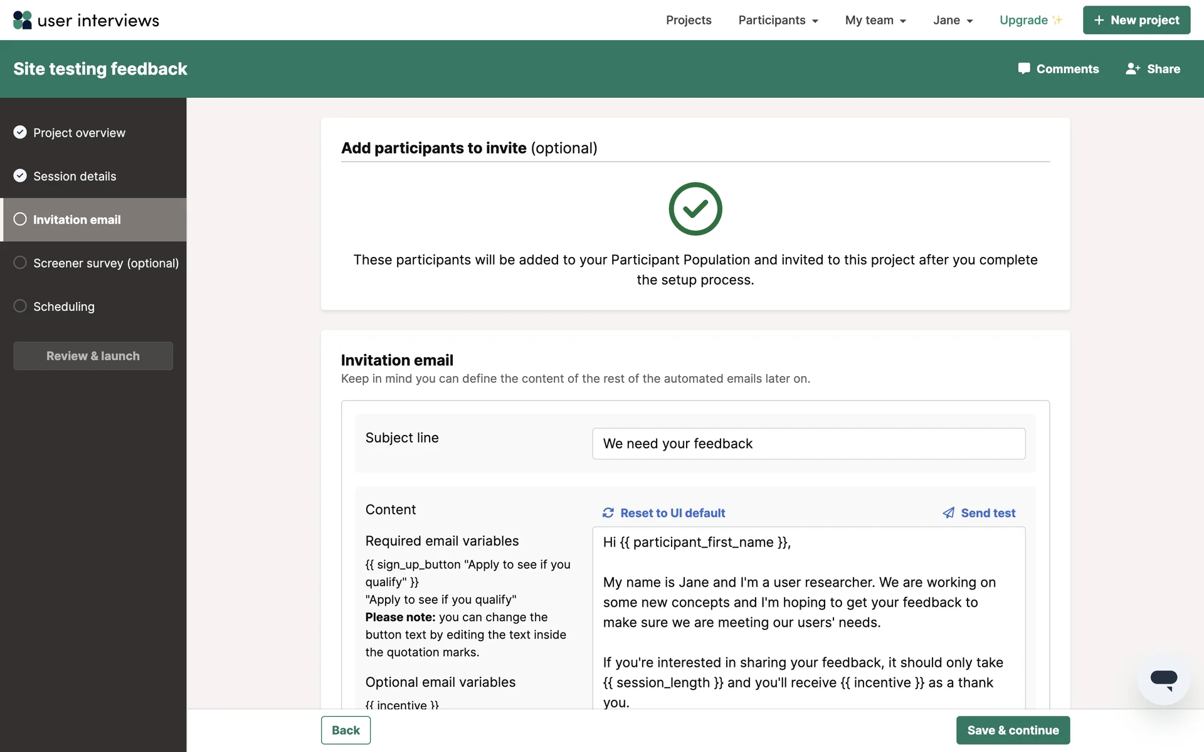Screen dimensions: 1204x752
Task: Select the Screener survey step circle
Action: [20, 263]
